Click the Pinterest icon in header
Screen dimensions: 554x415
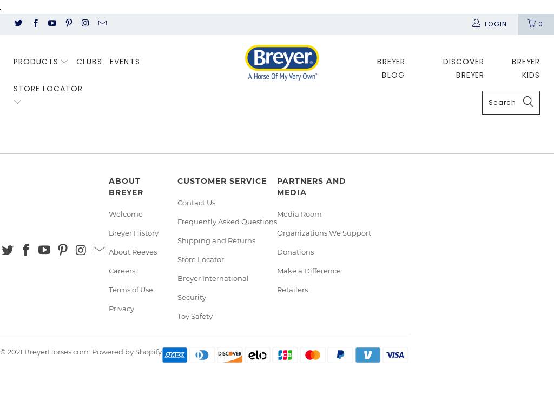point(69,23)
